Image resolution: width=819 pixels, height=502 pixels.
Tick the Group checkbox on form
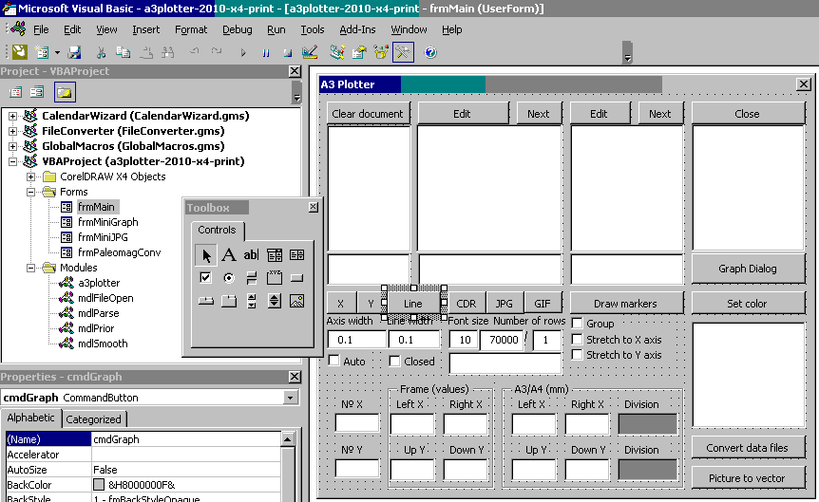point(577,323)
